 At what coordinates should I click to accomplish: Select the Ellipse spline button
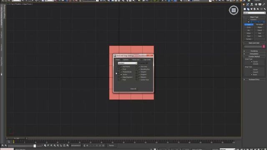(259, 27)
